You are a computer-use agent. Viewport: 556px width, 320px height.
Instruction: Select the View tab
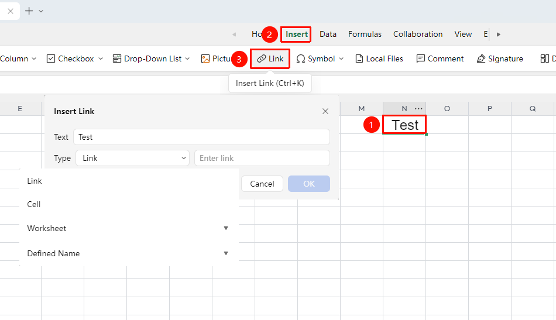pyautogui.click(x=463, y=35)
